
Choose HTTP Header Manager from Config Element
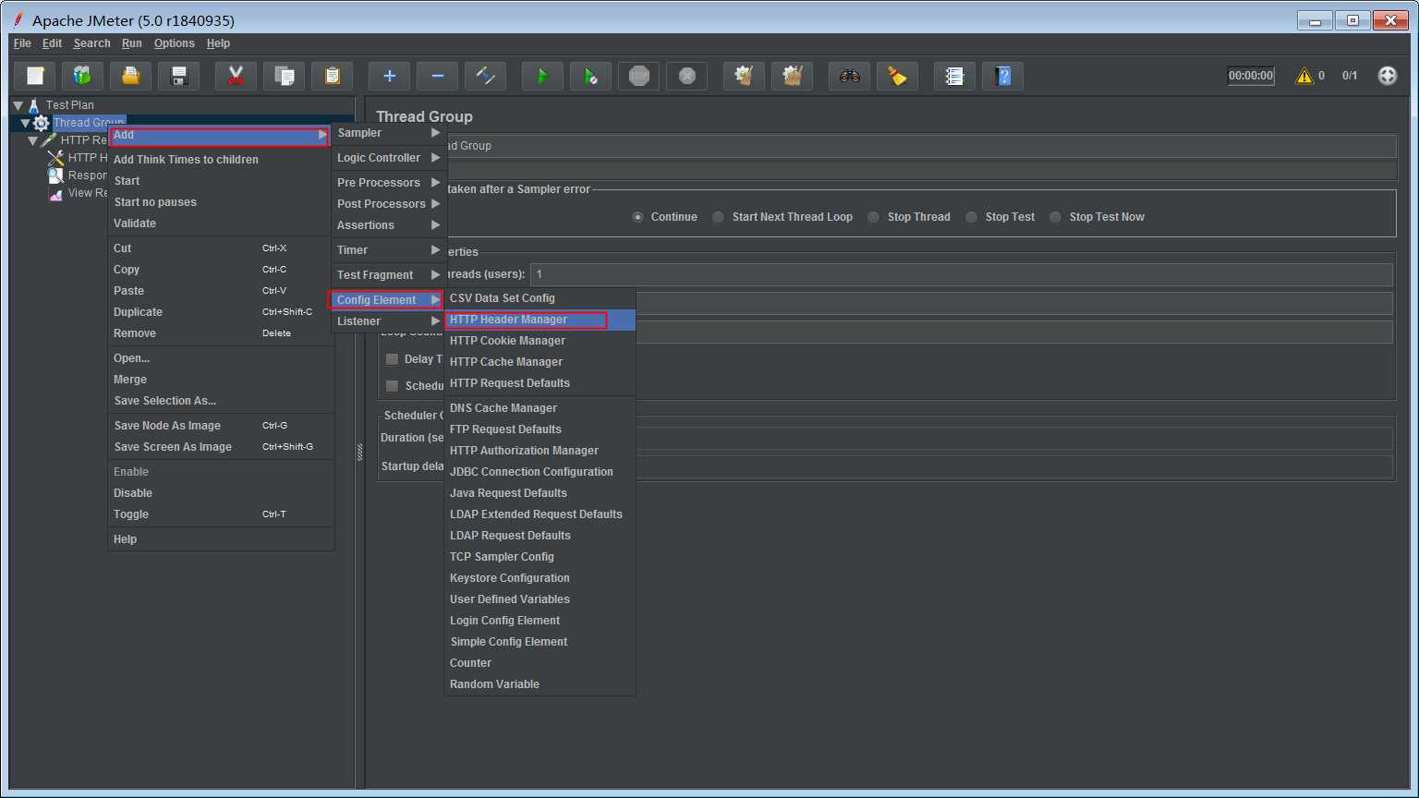pyautogui.click(x=540, y=320)
